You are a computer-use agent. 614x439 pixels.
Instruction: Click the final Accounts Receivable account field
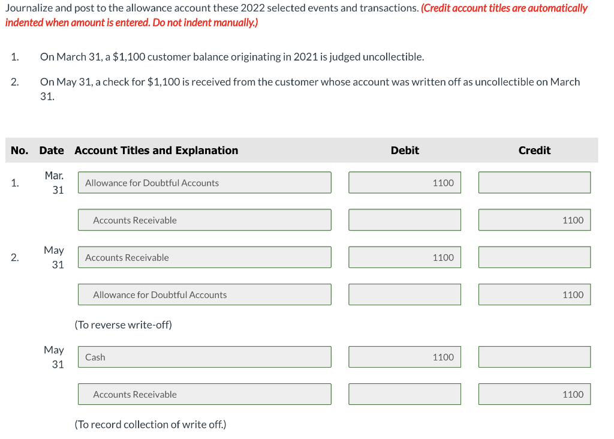[204, 394]
